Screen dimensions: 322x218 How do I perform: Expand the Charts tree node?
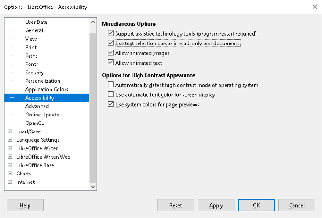pos(10,174)
